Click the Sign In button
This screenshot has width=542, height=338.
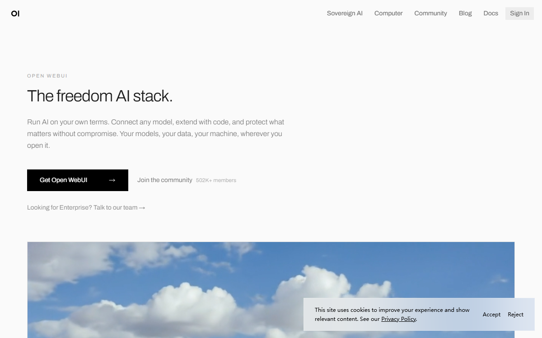519,14
